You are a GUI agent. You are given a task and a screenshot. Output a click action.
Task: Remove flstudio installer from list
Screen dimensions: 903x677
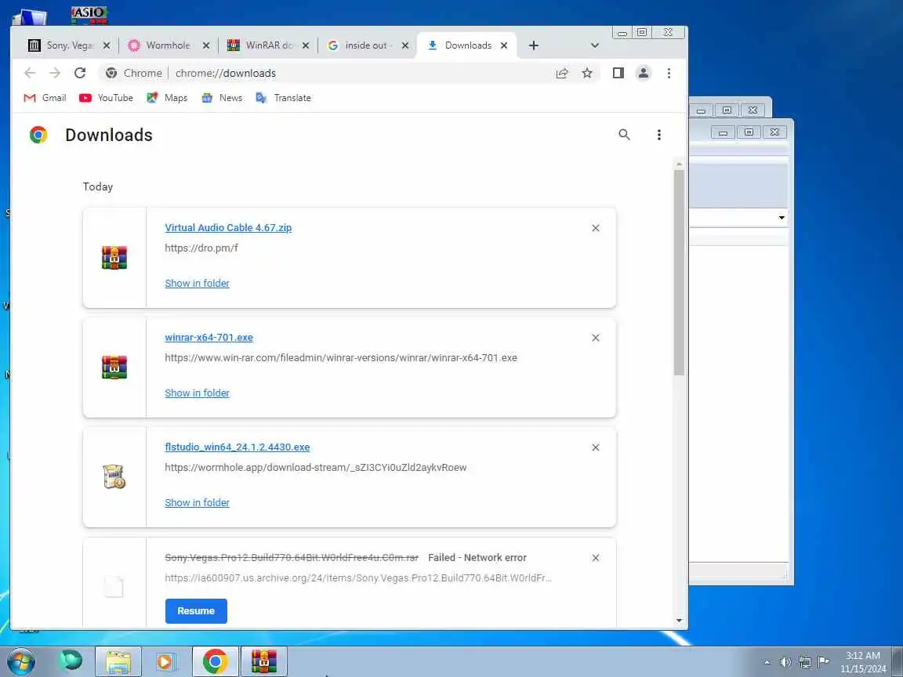pyautogui.click(x=596, y=447)
